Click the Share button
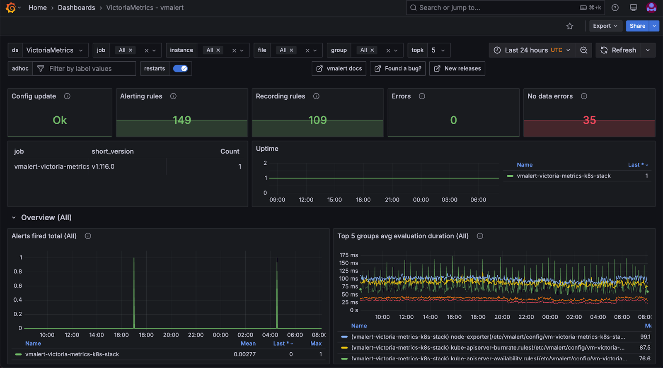This screenshot has width=663, height=368. click(637, 26)
